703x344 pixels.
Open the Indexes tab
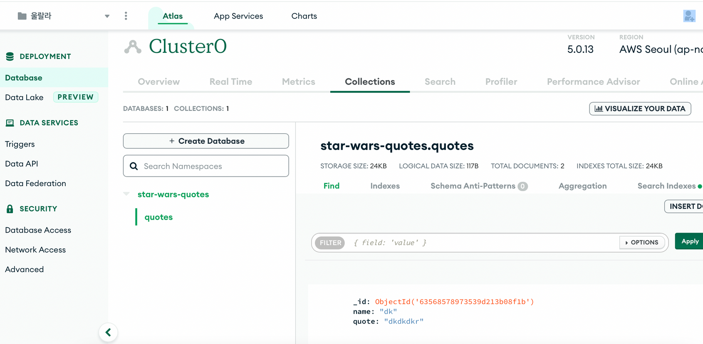(x=385, y=186)
